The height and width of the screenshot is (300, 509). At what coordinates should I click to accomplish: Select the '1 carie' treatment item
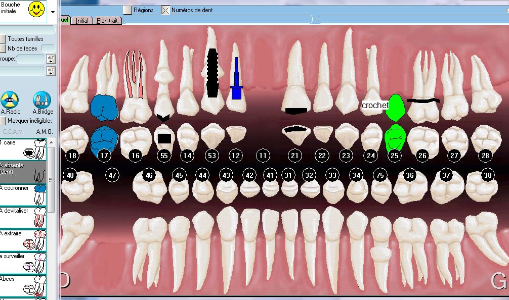click(x=23, y=148)
